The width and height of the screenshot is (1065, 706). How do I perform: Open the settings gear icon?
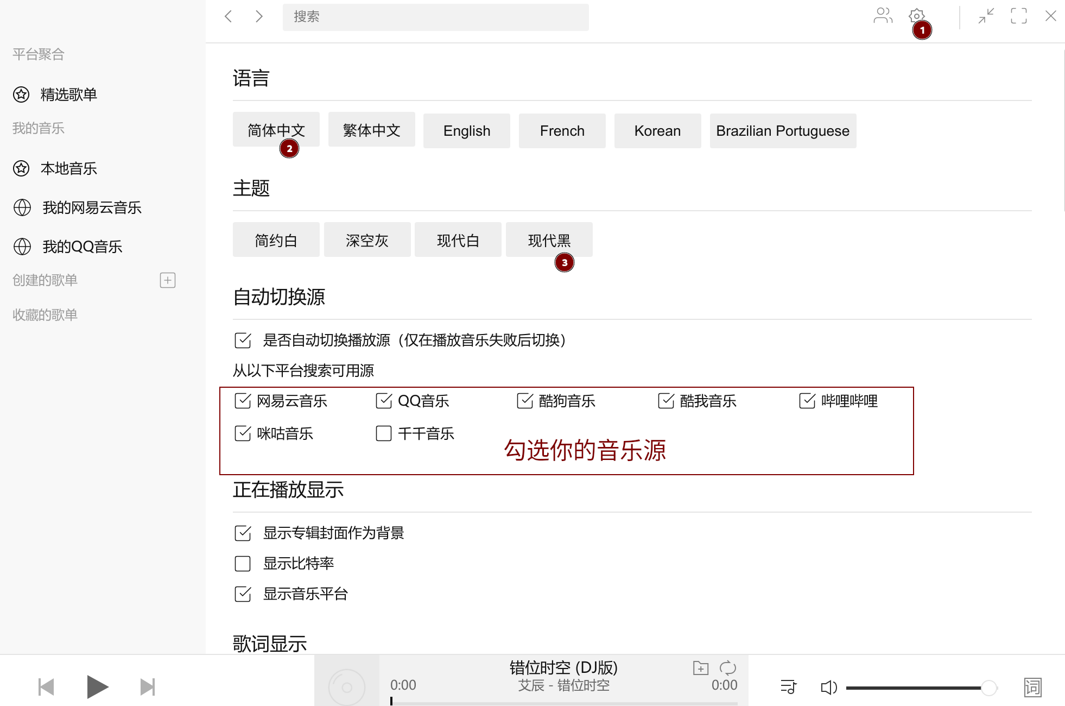tap(916, 16)
